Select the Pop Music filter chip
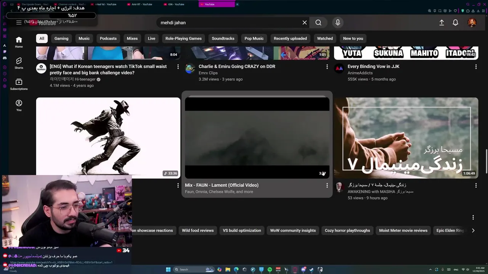This screenshot has height=274, width=488. [254, 38]
